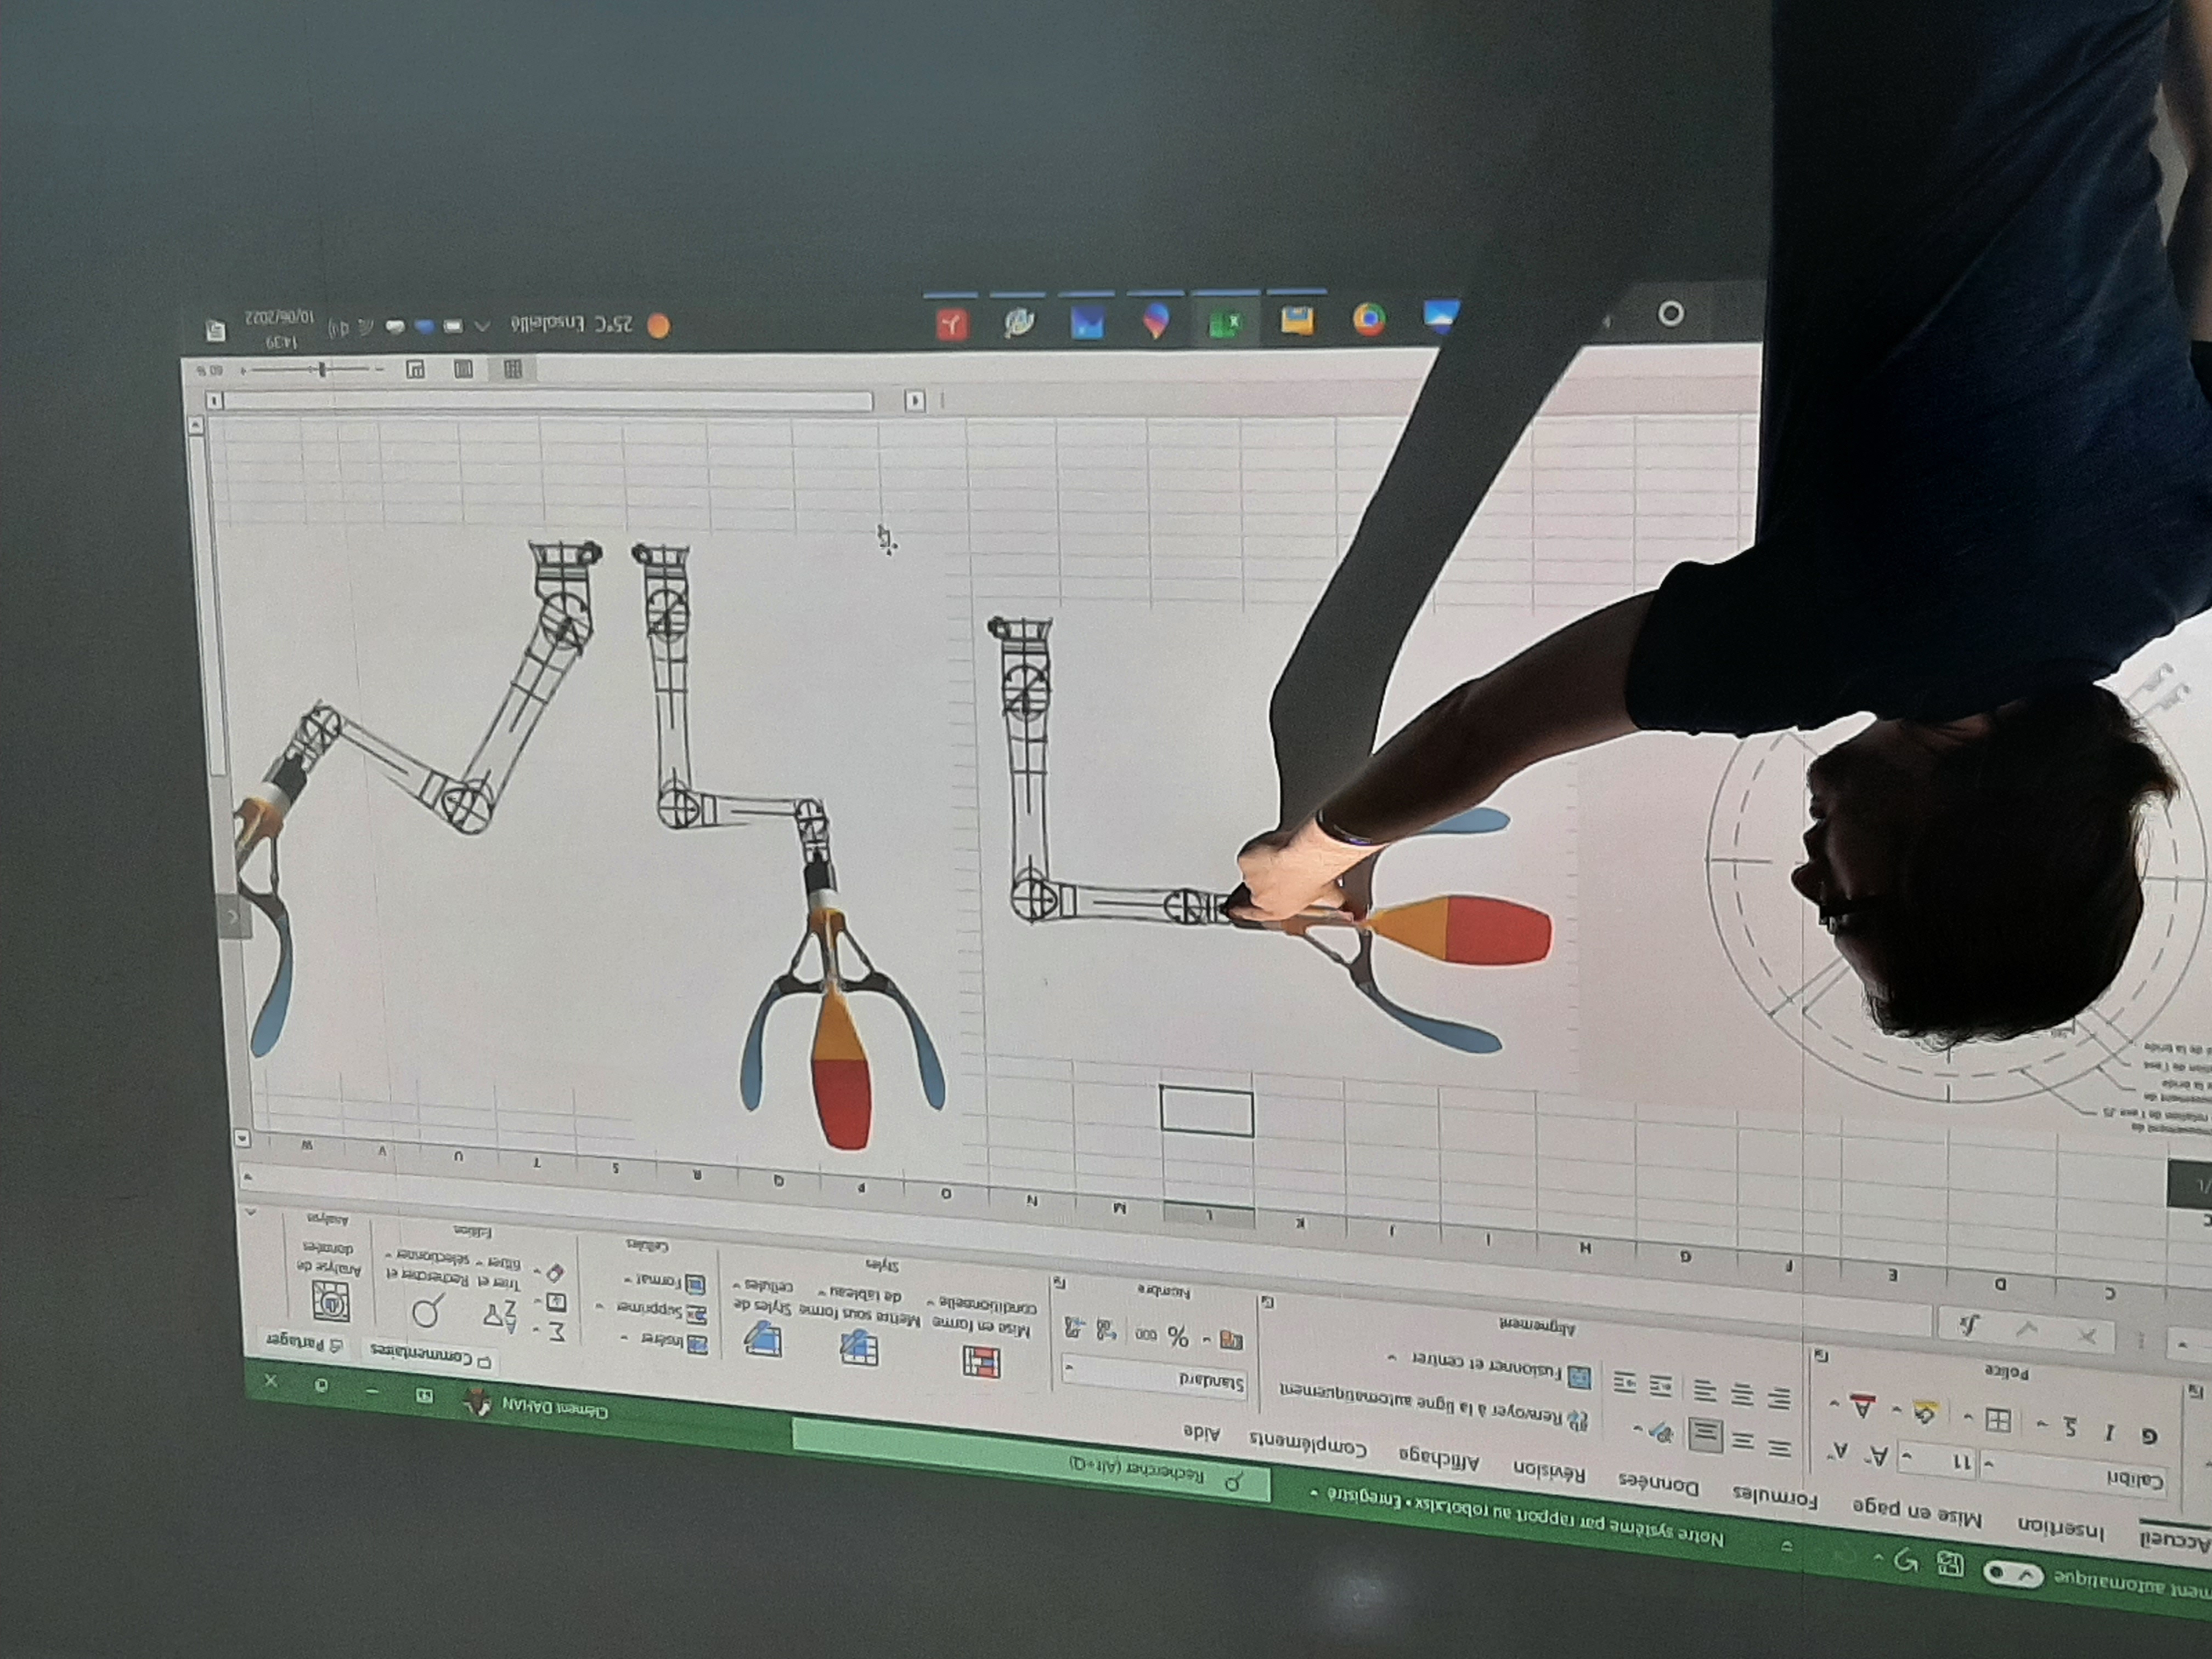This screenshot has width=2212, height=1659.
Task: Click the zoom slider in status bar
Action: tap(321, 370)
